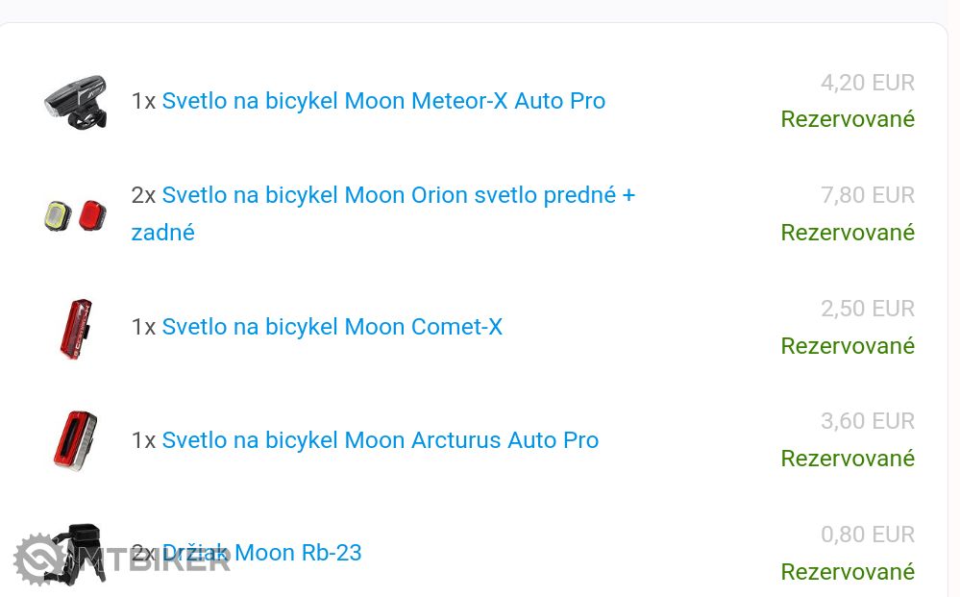Click the Meteor-X Auto Pro light thumbnail
This screenshot has height=597, width=960.
[75, 101]
